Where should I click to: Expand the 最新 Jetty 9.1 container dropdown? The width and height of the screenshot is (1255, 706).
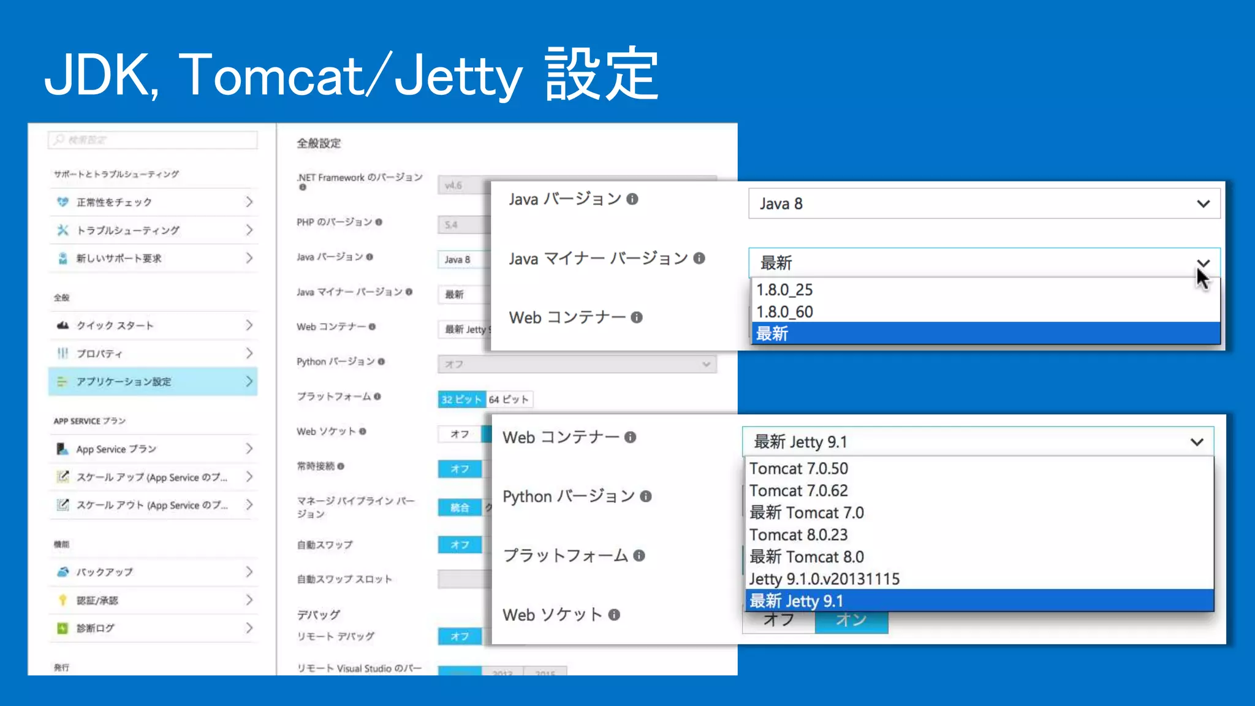[977, 442]
